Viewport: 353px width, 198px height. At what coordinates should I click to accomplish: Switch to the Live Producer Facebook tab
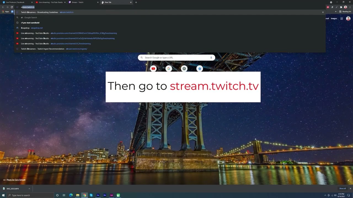(17, 2)
